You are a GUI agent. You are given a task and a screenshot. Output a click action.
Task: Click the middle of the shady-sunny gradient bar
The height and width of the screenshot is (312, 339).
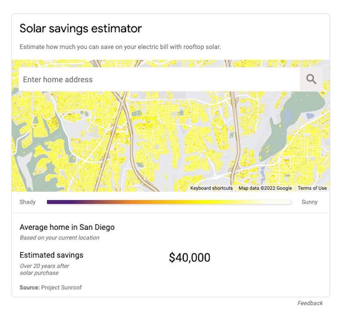[169, 202]
